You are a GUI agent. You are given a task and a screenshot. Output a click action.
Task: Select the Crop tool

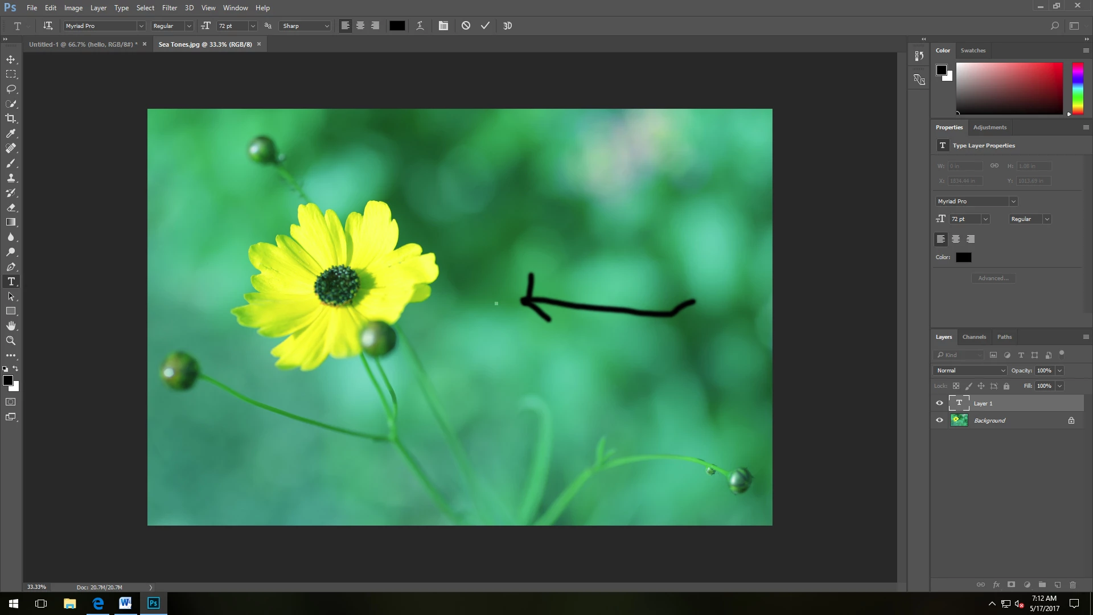tap(11, 118)
